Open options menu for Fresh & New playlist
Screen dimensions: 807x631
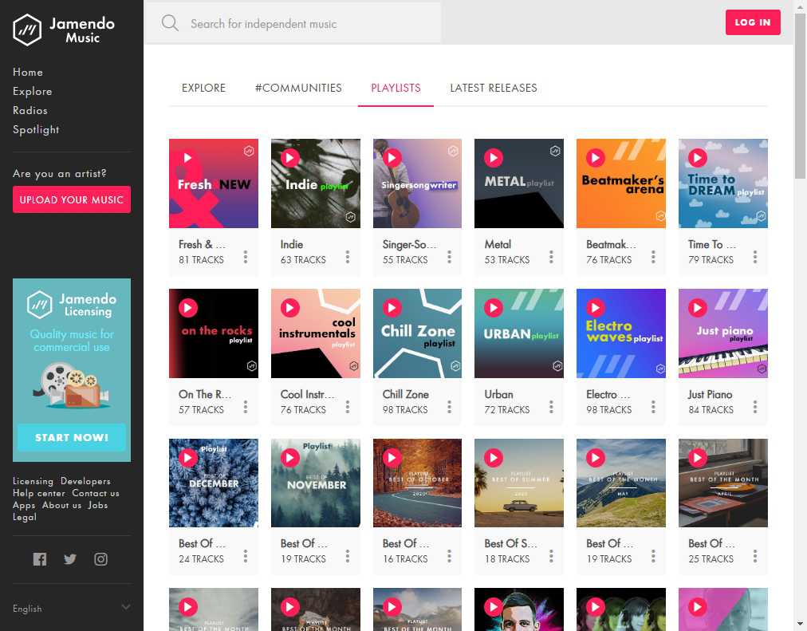coord(246,257)
